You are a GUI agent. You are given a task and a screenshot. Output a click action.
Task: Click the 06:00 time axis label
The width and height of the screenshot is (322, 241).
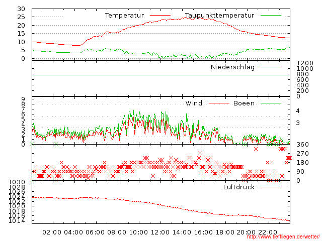95,232
